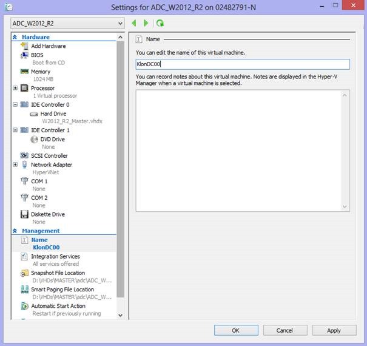Select the Diskette Drive entry
This screenshot has height=346, width=367.
point(48,214)
